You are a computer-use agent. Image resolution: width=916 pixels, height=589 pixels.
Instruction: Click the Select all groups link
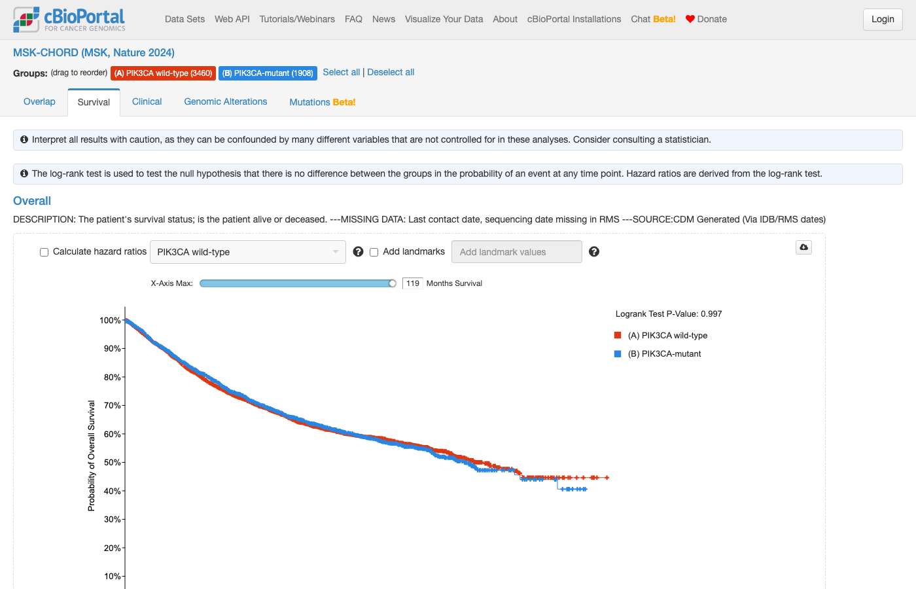[341, 72]
